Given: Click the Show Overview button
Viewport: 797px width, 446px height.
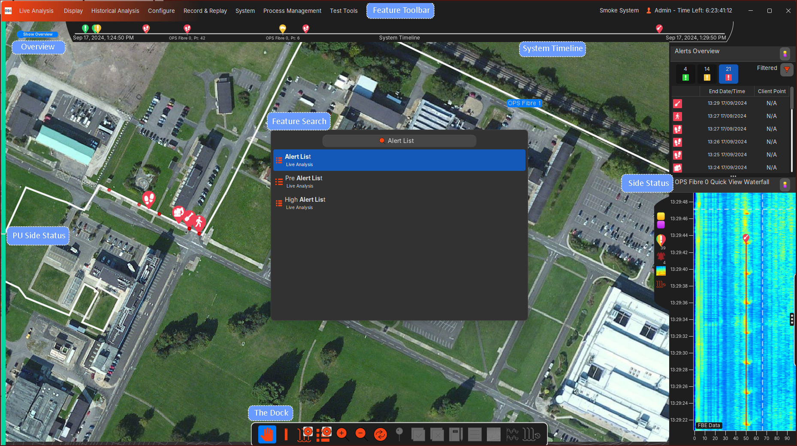Looking at the screenshot, I should (38, 34).
